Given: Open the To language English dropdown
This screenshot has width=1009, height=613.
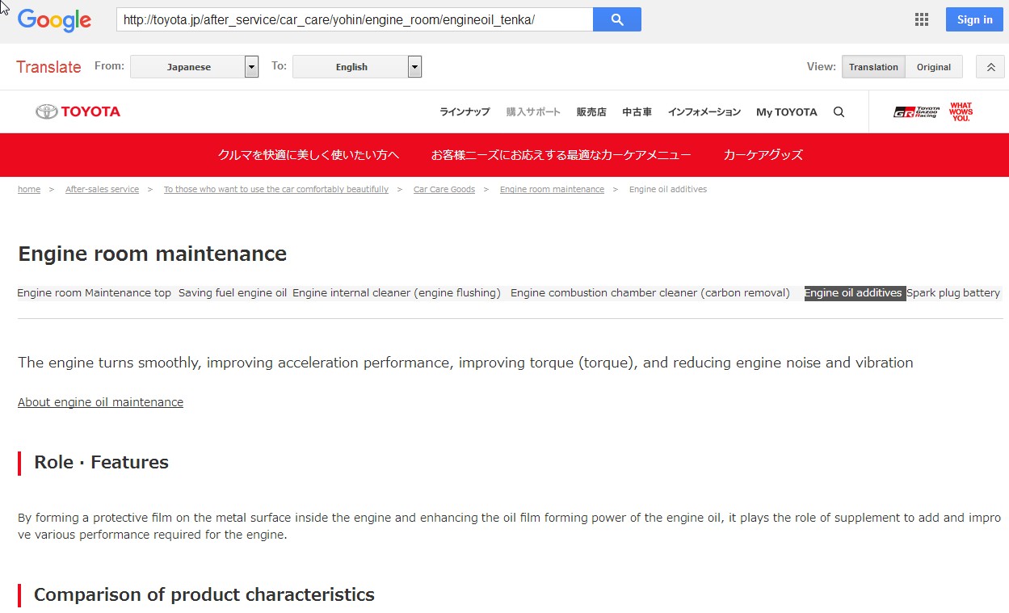Looking at the screenshot, I should (x=357, y=67).
